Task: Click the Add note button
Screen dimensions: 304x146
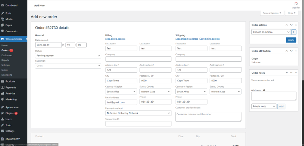Action: click(281, 106)
